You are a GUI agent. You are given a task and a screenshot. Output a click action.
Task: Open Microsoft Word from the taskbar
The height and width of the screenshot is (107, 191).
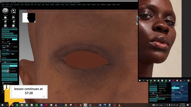click(x=100, y=105)
